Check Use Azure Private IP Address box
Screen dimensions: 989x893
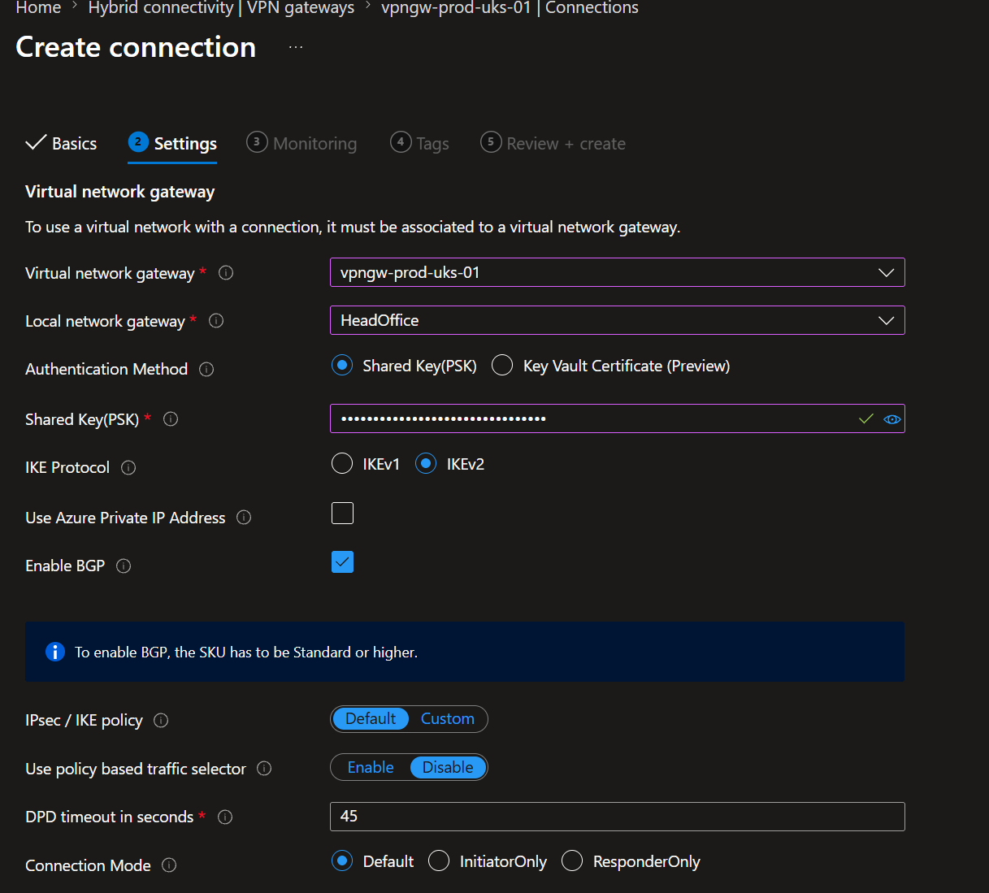342,514
